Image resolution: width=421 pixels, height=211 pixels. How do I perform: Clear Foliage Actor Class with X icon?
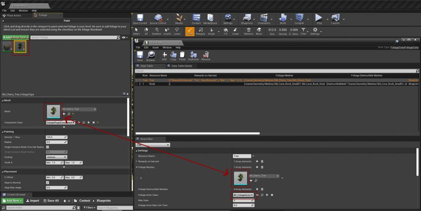272,195
